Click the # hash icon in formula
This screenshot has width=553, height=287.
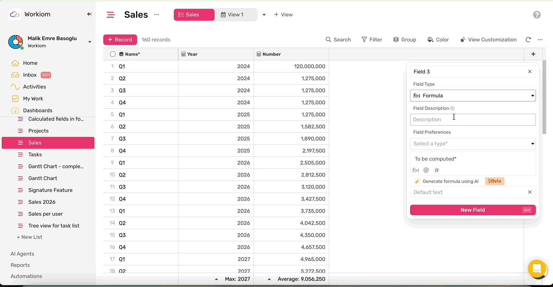click(x=437, y=170)
